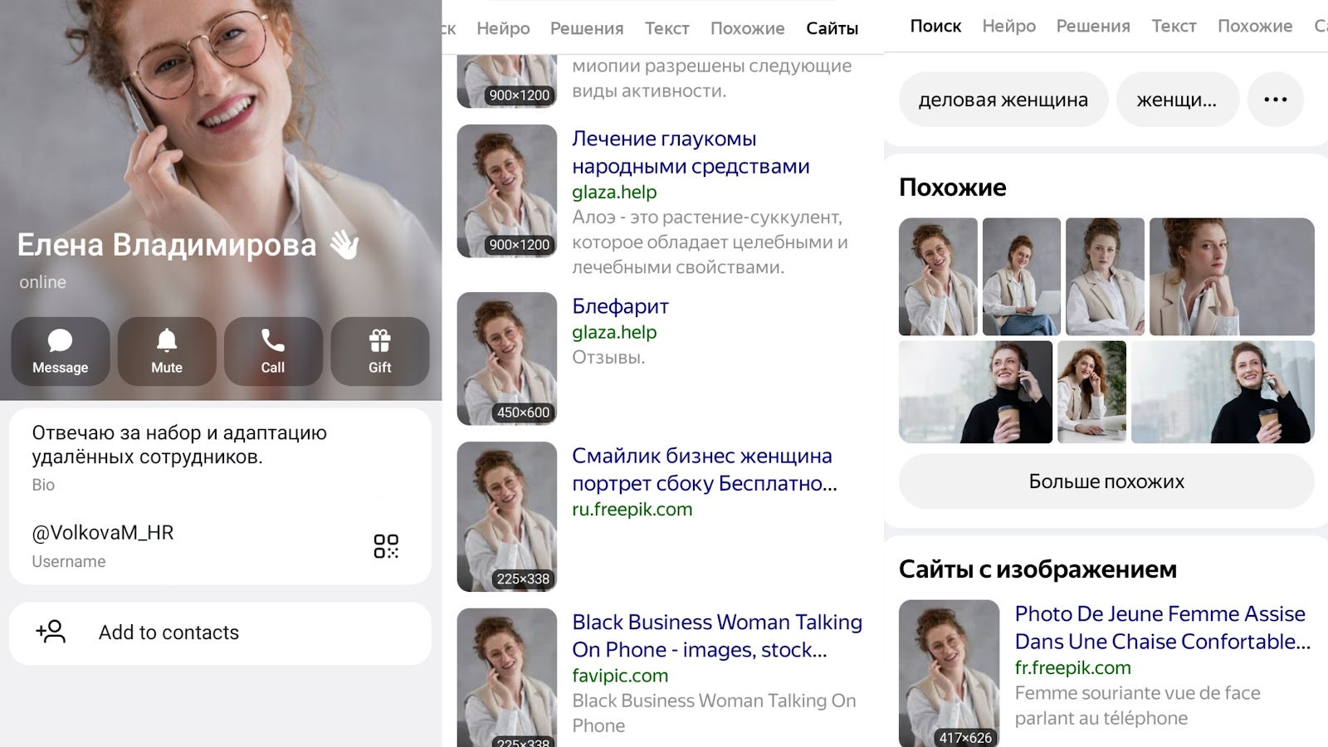Open similar image of woman resting chin on hand
Image resolution: width=1328 pixels, height=747 pixels.
(x=1232, y=276)
